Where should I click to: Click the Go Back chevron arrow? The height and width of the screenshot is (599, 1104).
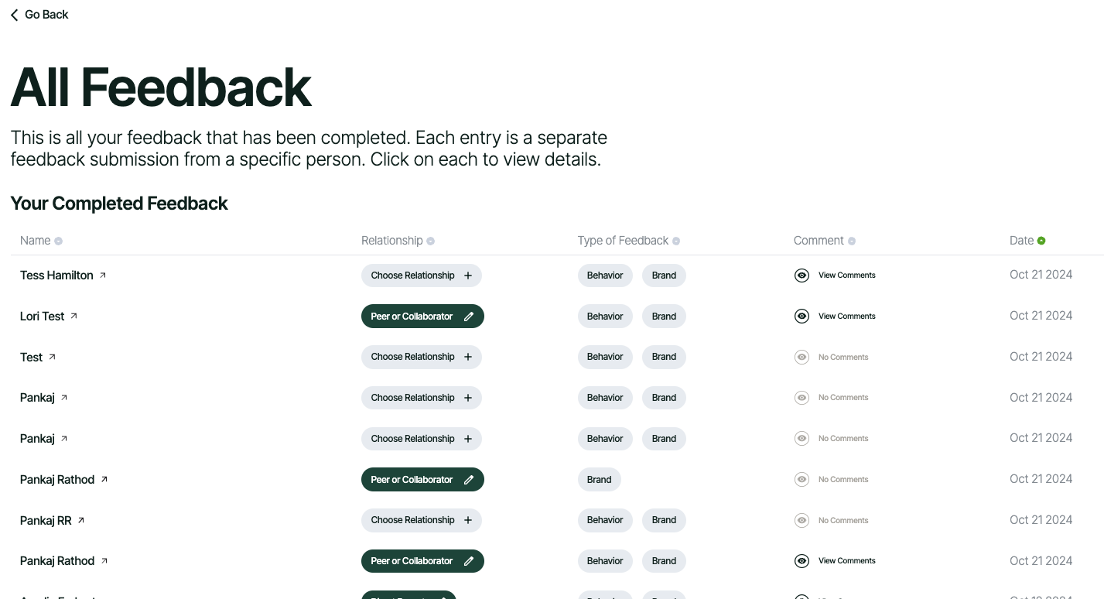(14, 15)
